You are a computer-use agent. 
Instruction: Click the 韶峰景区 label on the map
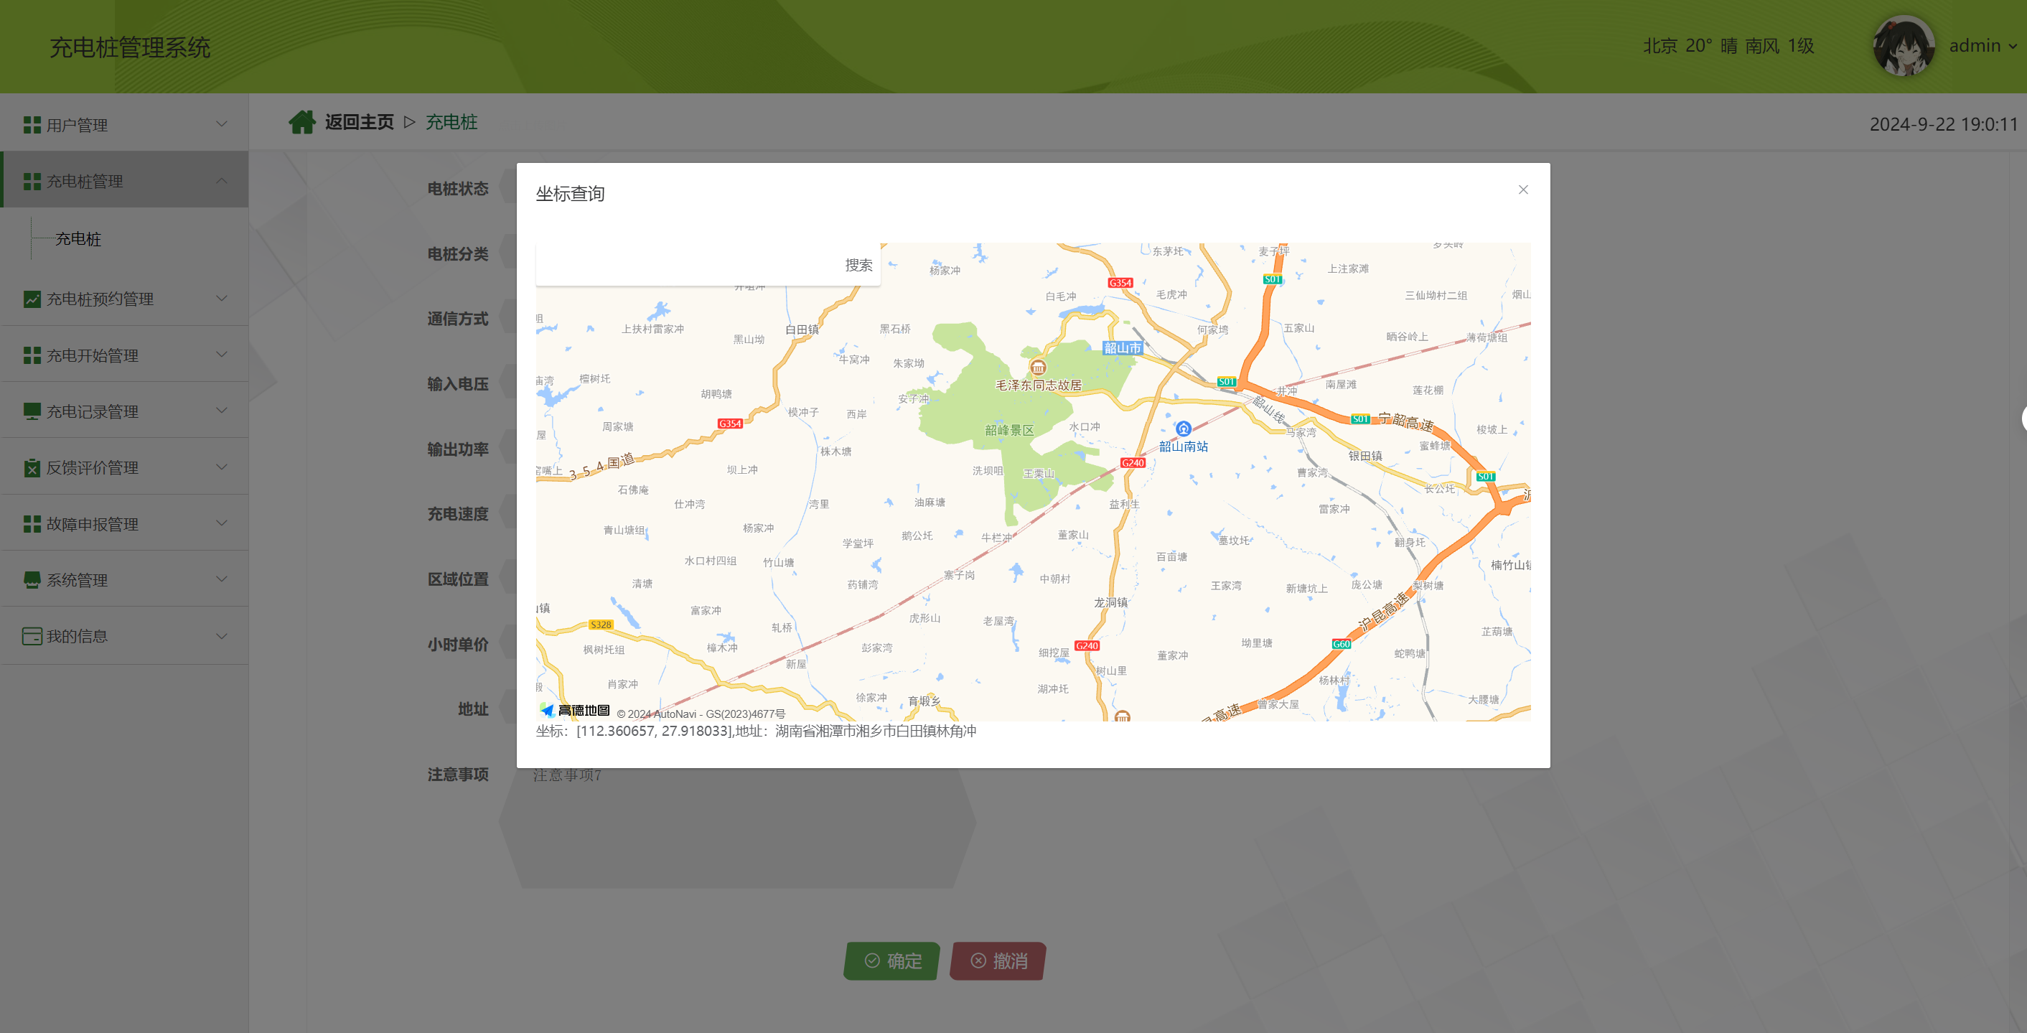[1010, 430]
